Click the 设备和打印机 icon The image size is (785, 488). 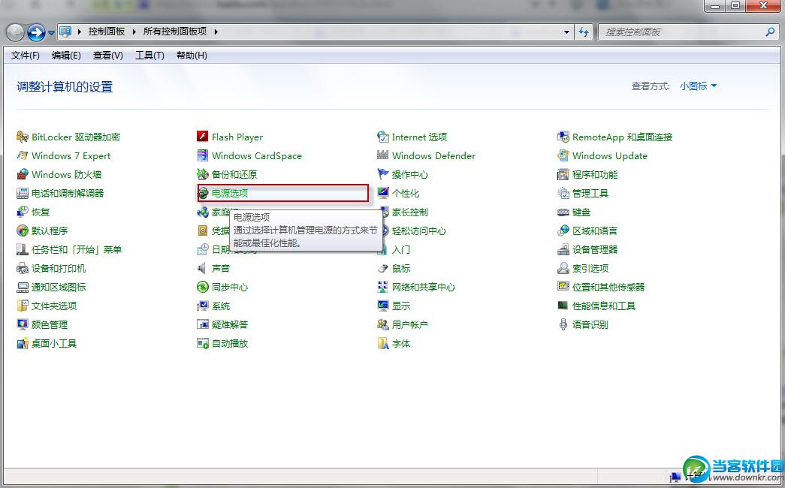tap(22, 268)
